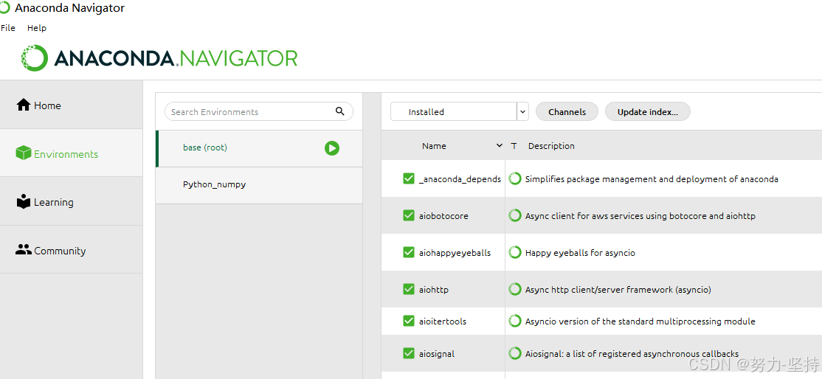The width and height of the screenshot is (822, 379).
Task: Click description 'Async http client/server framework (asyncio)'
Action: [618, 289]
